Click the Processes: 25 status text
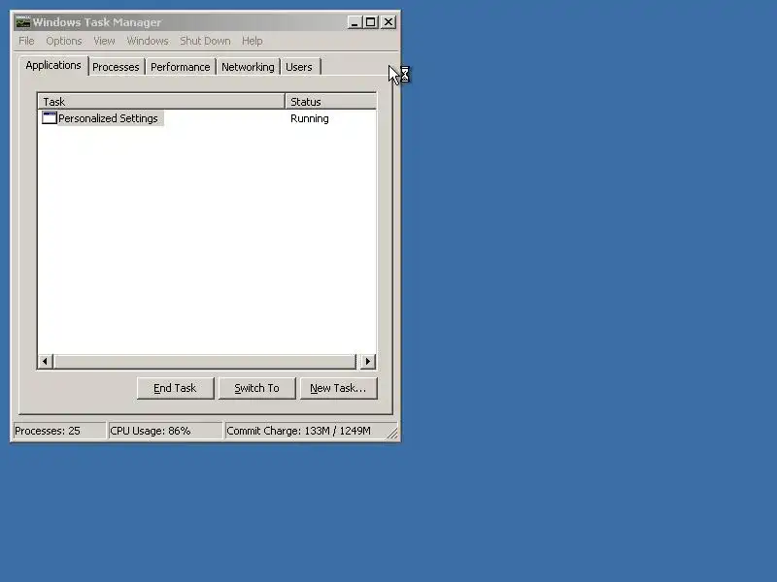 click(x=48, y=431)
